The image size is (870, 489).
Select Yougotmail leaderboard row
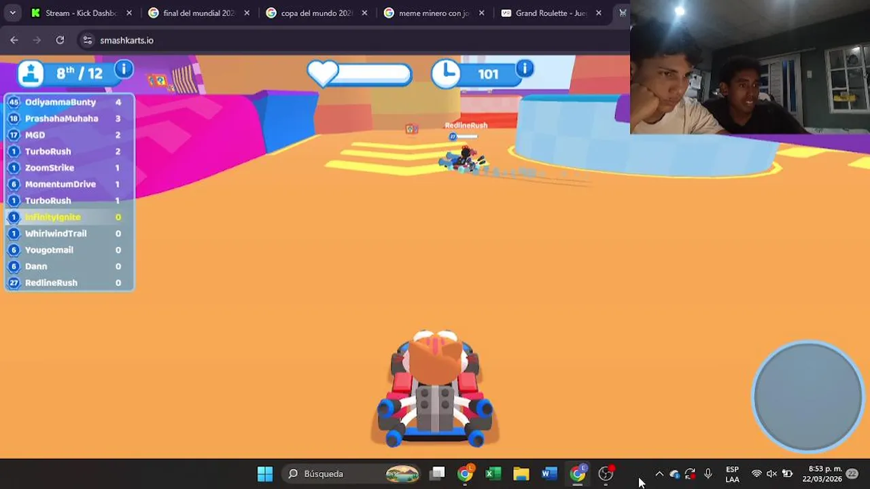pos(69,250)
